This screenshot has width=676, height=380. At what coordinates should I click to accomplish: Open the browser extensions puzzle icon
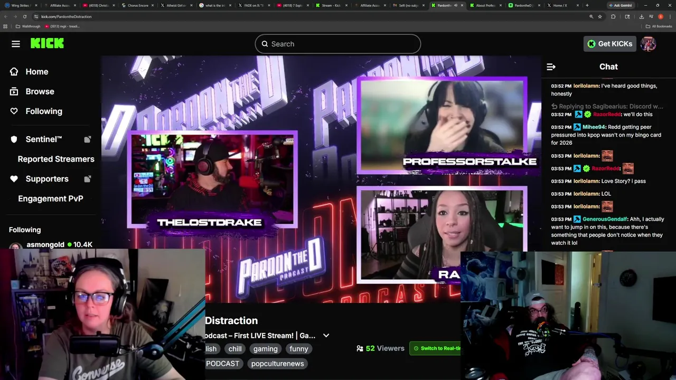(613, 16)
